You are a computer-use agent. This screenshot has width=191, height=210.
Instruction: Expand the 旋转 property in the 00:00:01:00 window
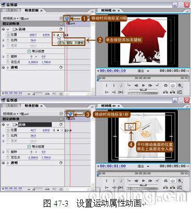click(x=3, y=152)
